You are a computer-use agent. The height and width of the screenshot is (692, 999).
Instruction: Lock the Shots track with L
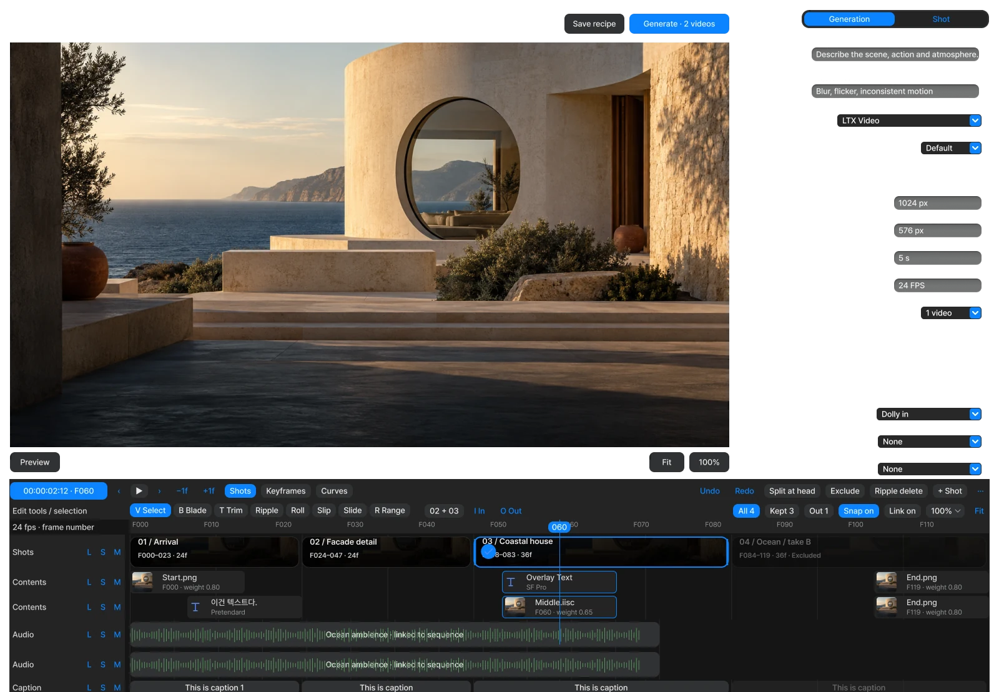pyautogui.click(x=89, y=552)
